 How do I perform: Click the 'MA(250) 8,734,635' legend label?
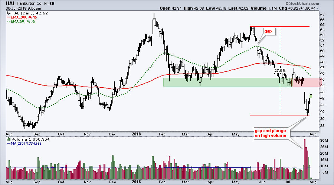(26, 144)
